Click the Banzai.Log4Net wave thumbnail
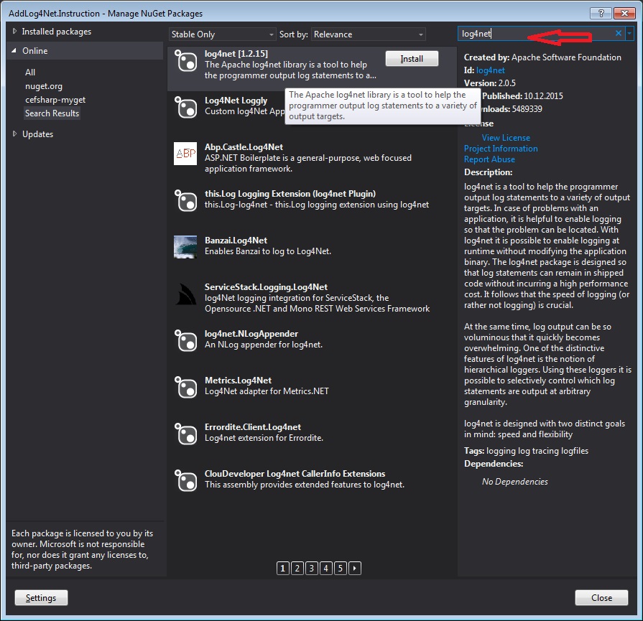643x621 pixels. tap(185, 247)
